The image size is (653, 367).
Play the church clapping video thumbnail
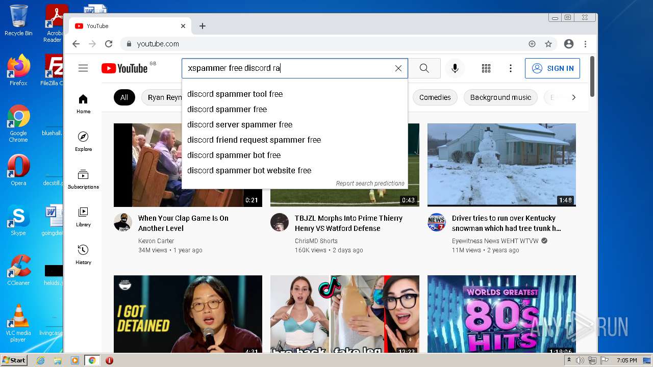[148, 165]
